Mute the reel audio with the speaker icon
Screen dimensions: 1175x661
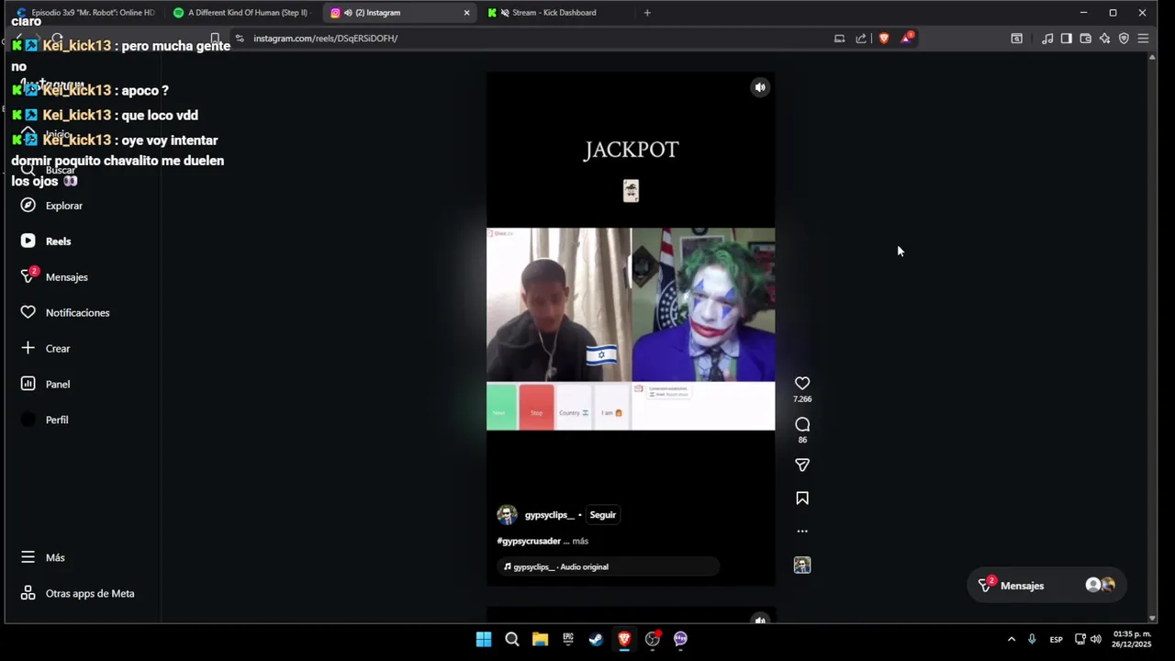[x=760, y=87]
